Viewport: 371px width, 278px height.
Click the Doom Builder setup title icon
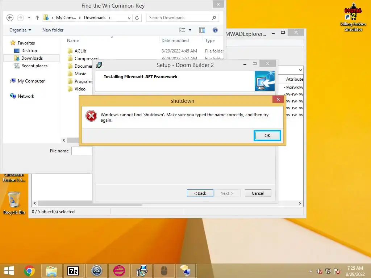[x=99, y=65]
